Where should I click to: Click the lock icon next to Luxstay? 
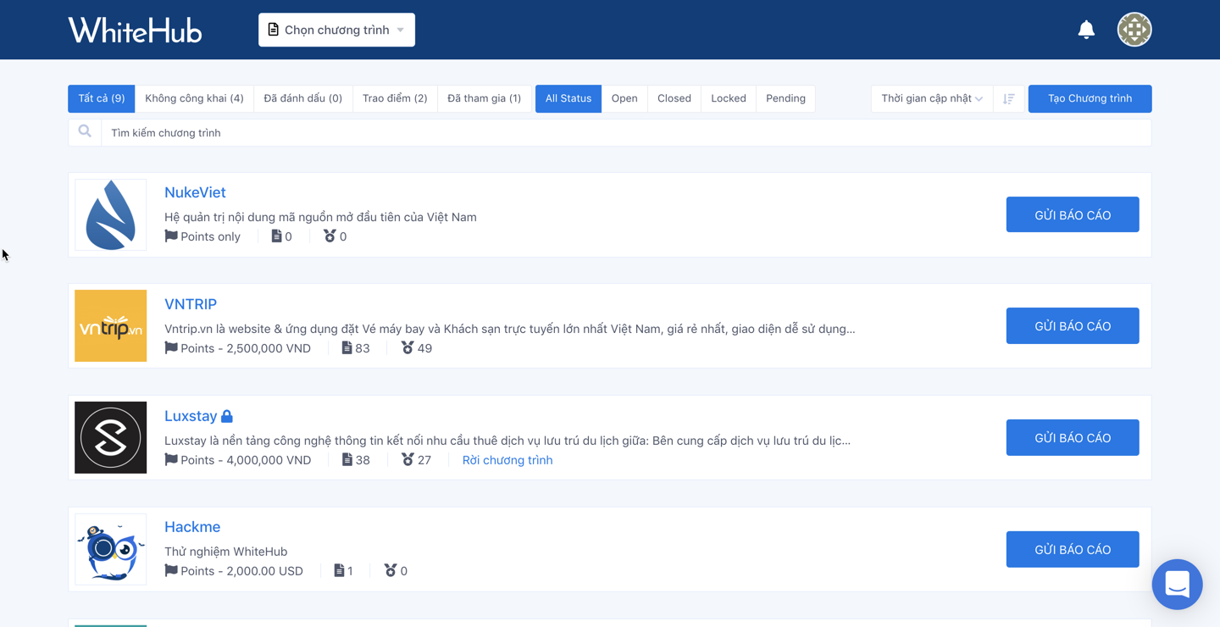(x=227, y=414)
